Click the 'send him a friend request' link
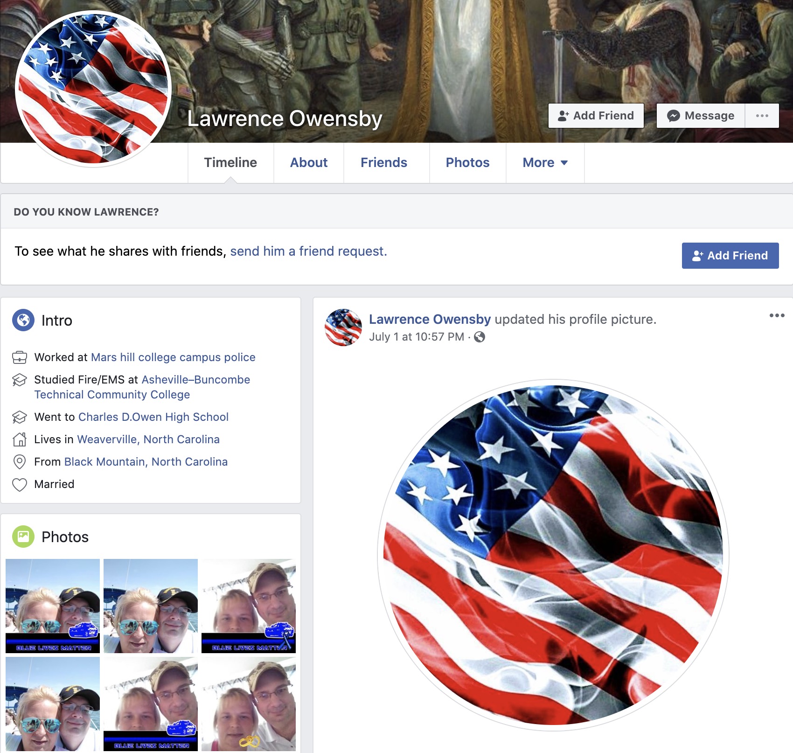793x753 pixels. tap(308, 251)
